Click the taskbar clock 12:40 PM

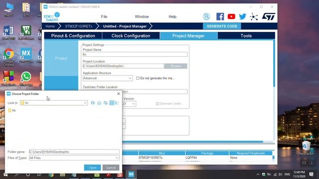point(299,175)
